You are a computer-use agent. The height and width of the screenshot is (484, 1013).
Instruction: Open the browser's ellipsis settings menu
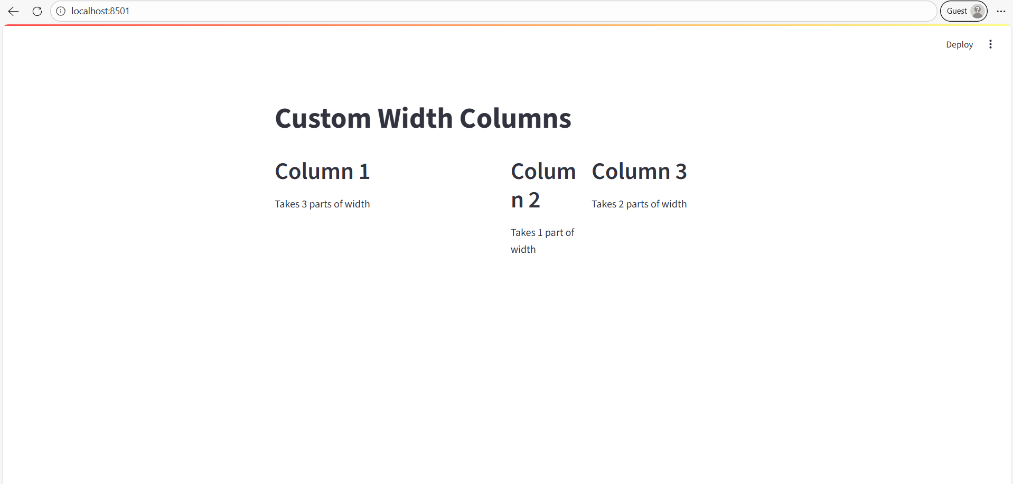point(1001,11)
